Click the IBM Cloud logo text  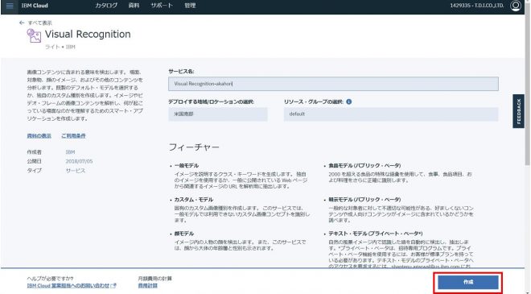tap(35, 6)
